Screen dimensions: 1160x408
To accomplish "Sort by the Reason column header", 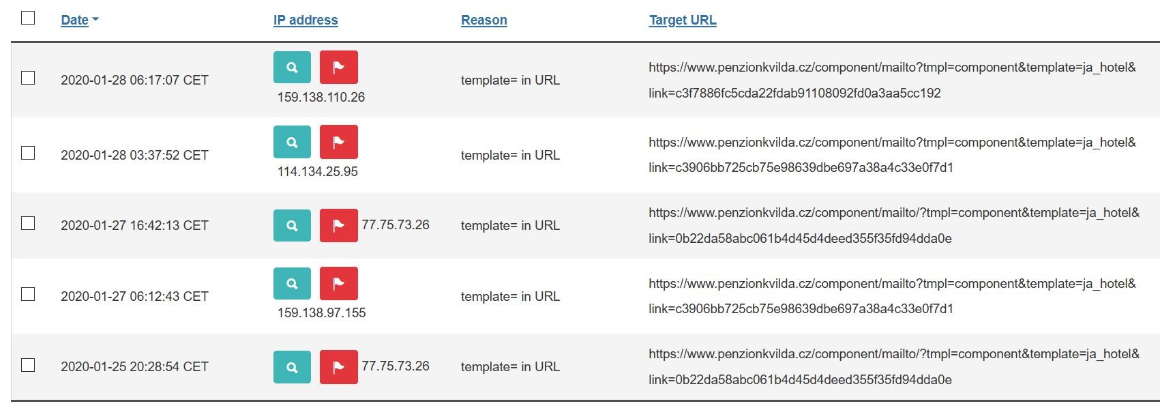I will (484, 20).
